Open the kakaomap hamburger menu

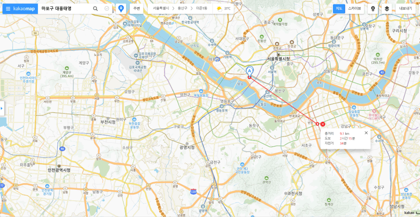click(8, 9)
